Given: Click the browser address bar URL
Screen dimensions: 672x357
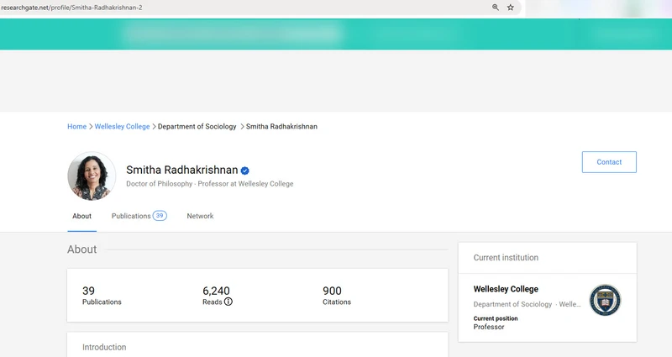Looking at the screenshot, I should tap(72, 8).
